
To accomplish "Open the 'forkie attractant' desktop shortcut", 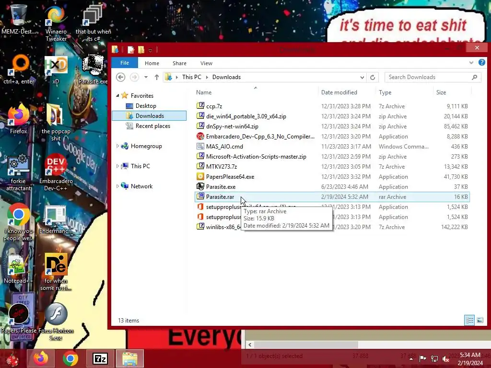I will click(19, 172).
